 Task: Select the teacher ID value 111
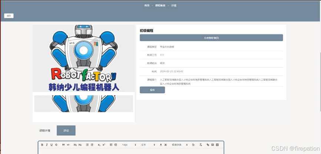pos(162,55)
